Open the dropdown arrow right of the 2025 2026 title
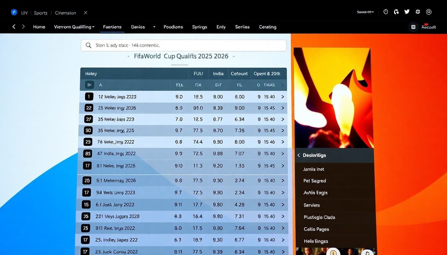This screenshot has height=255, width=447. (x=234, y=56)
